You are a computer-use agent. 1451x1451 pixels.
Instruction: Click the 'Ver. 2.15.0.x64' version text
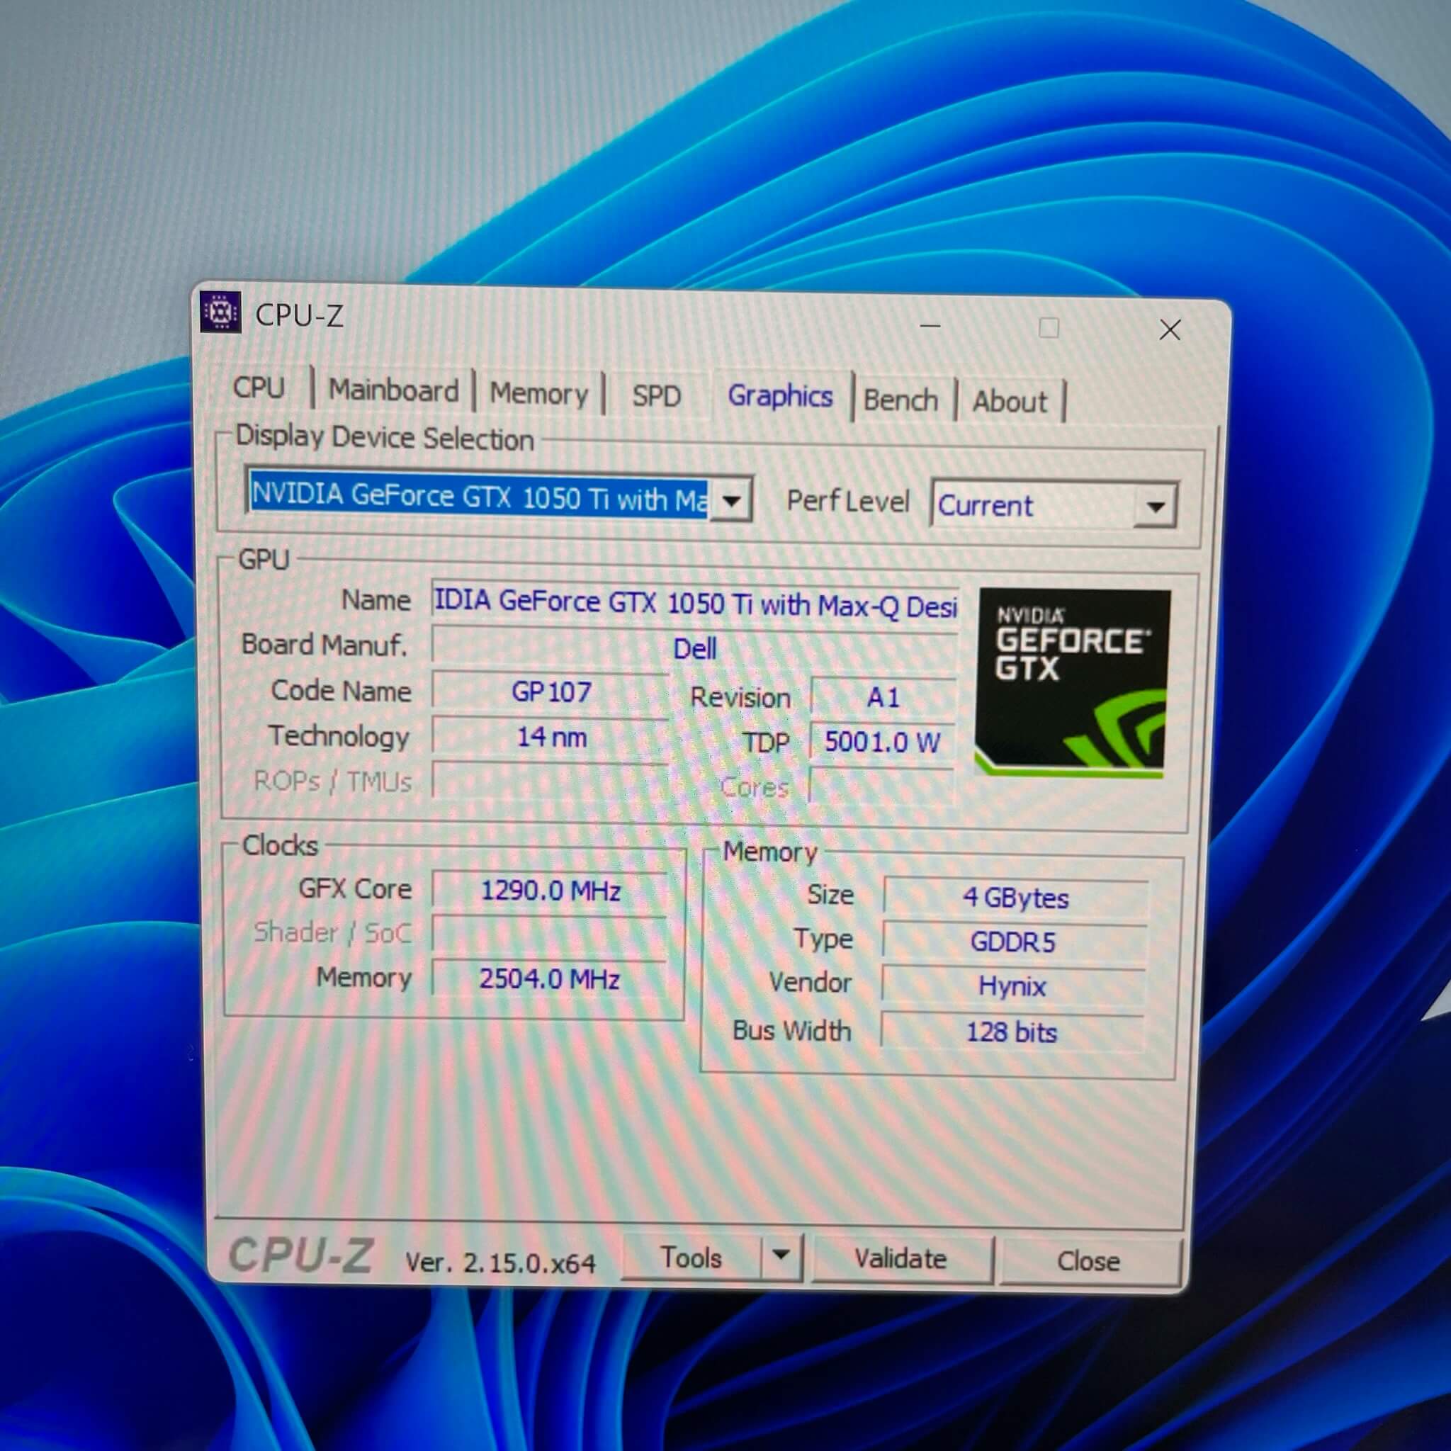500,1263
